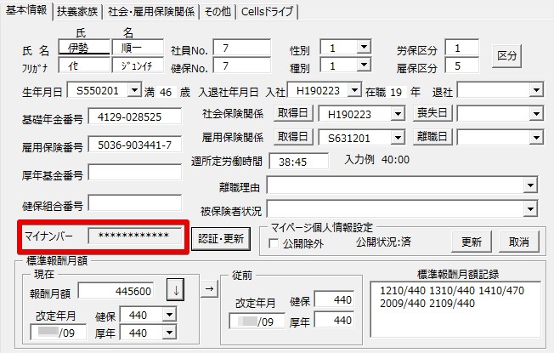This screenshot has height=353, width=554.
Task: Click the masked マイナンバー field
Action: pos(134,236)
